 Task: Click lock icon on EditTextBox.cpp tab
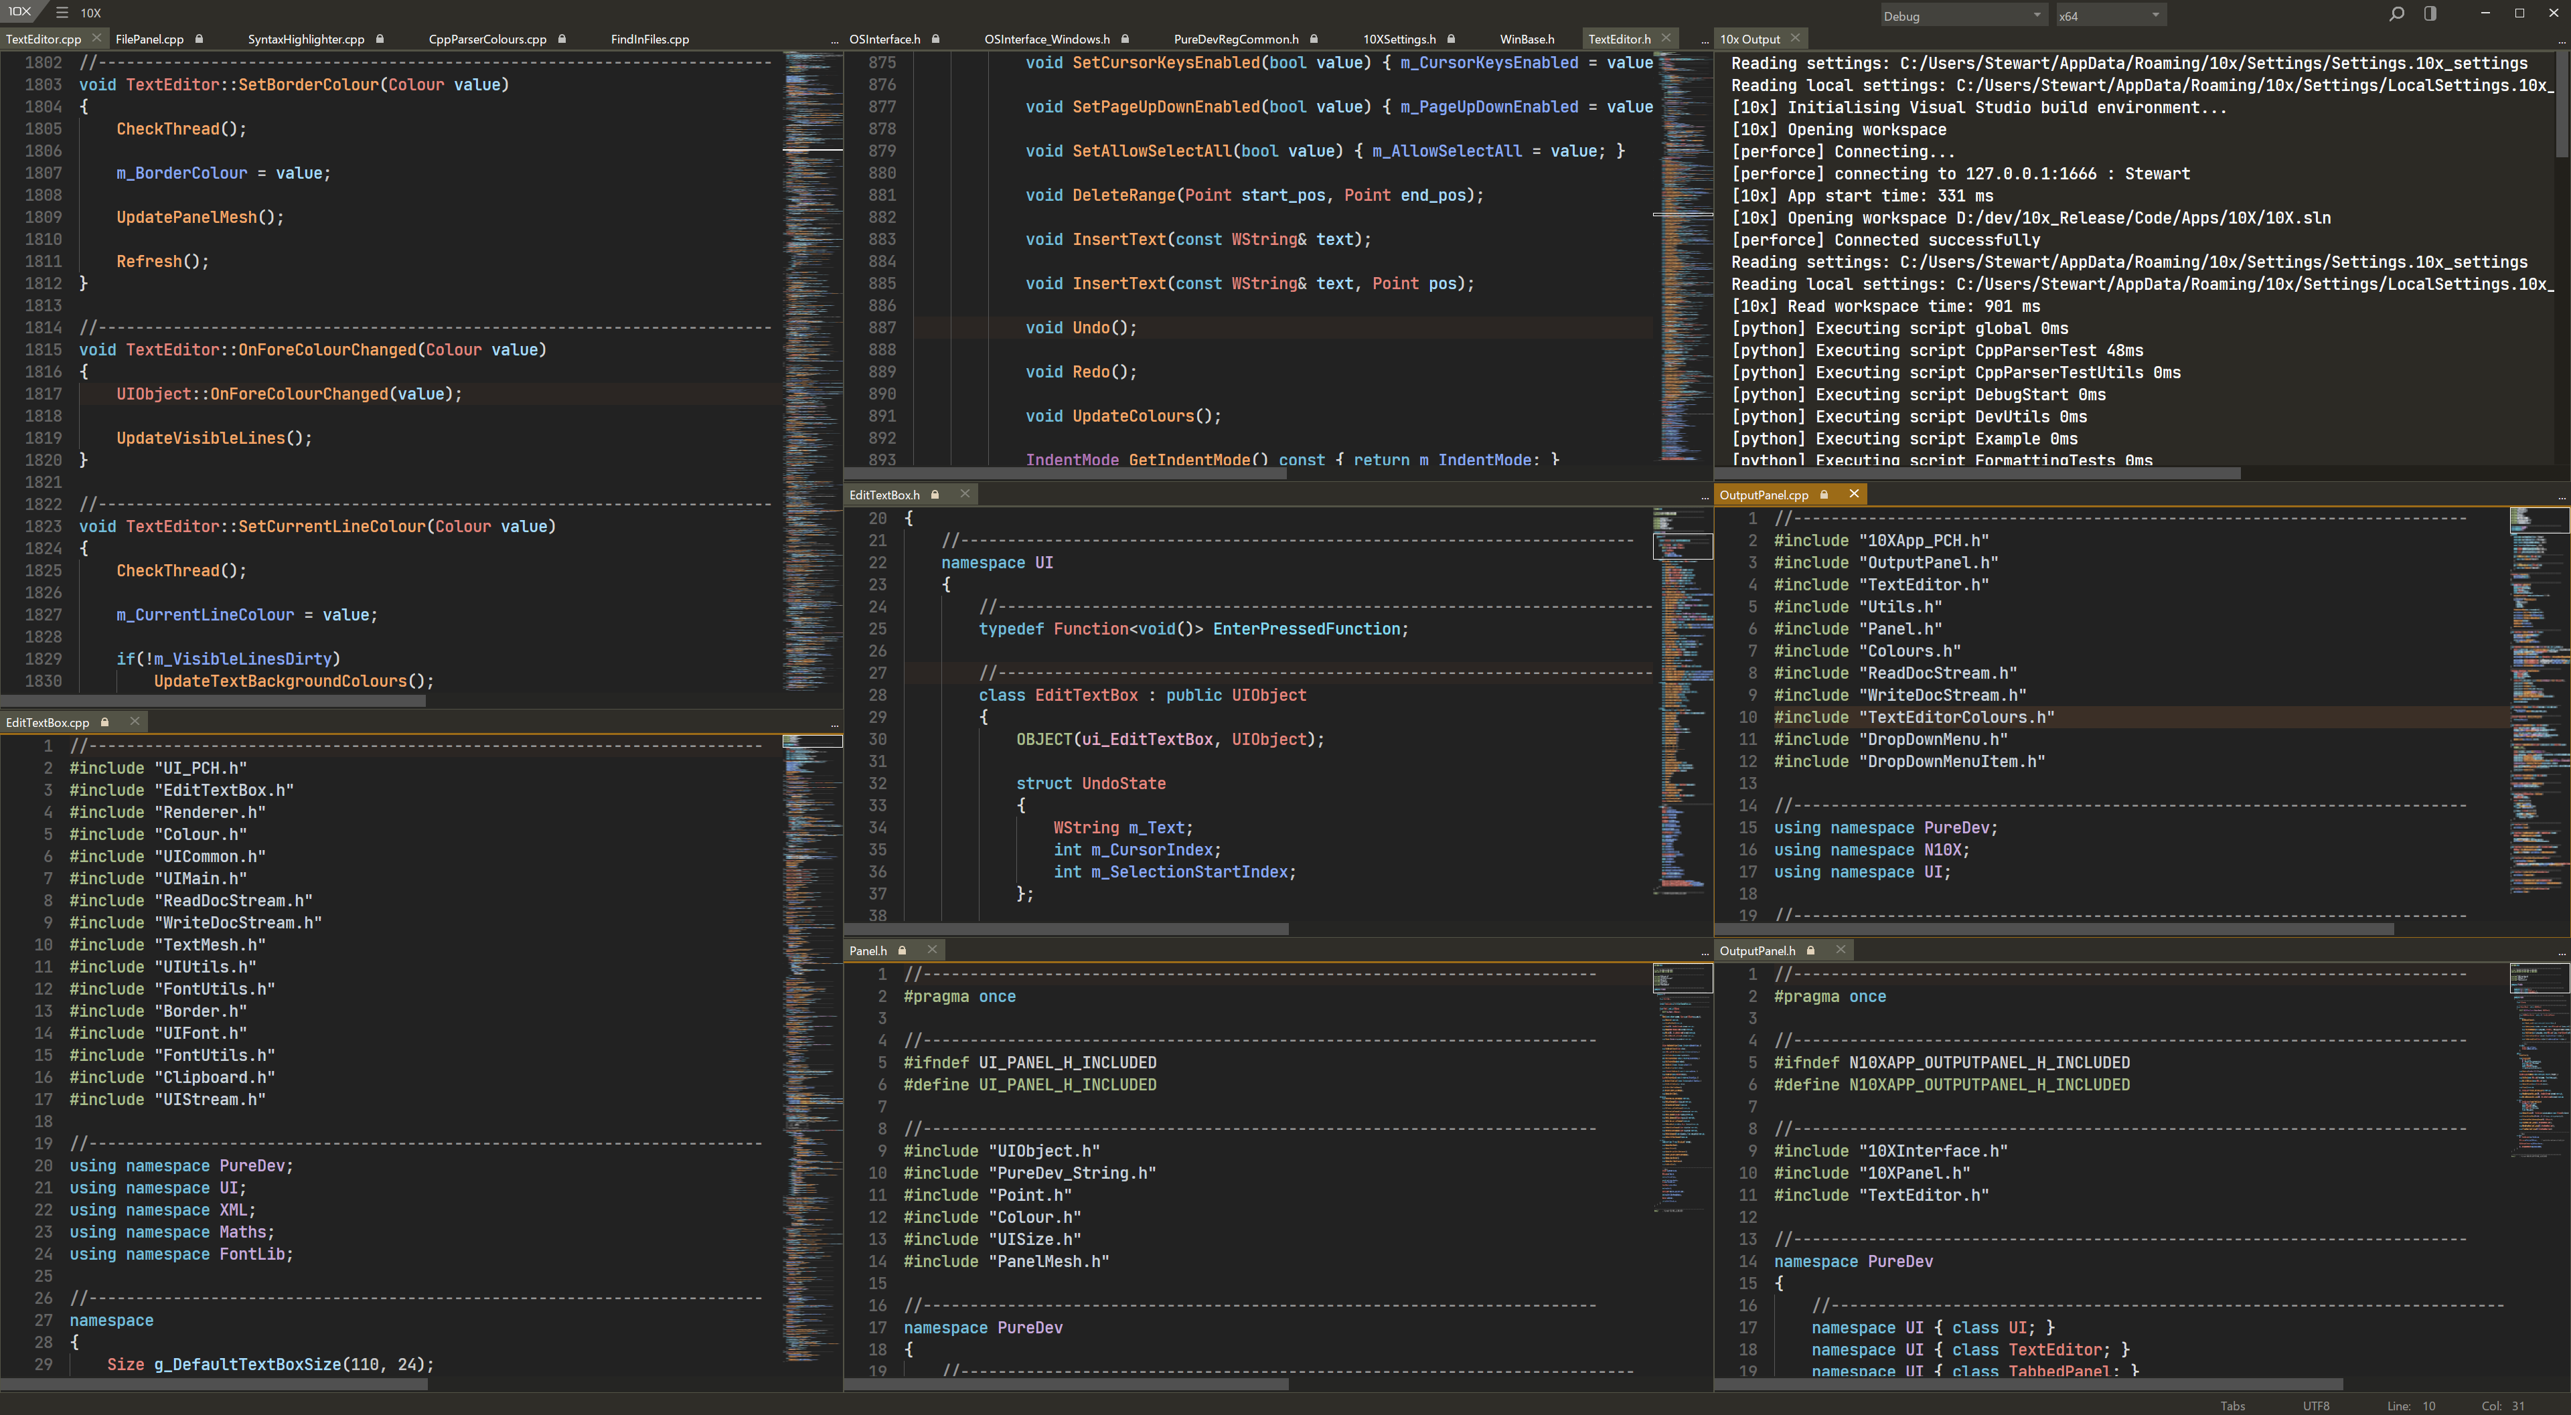(105, 722)
